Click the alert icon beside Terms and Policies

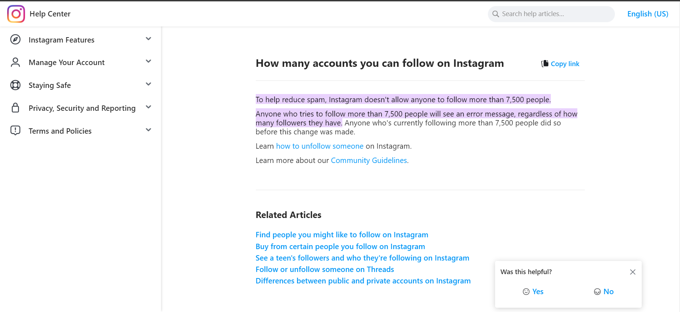[x=15, y=131]
